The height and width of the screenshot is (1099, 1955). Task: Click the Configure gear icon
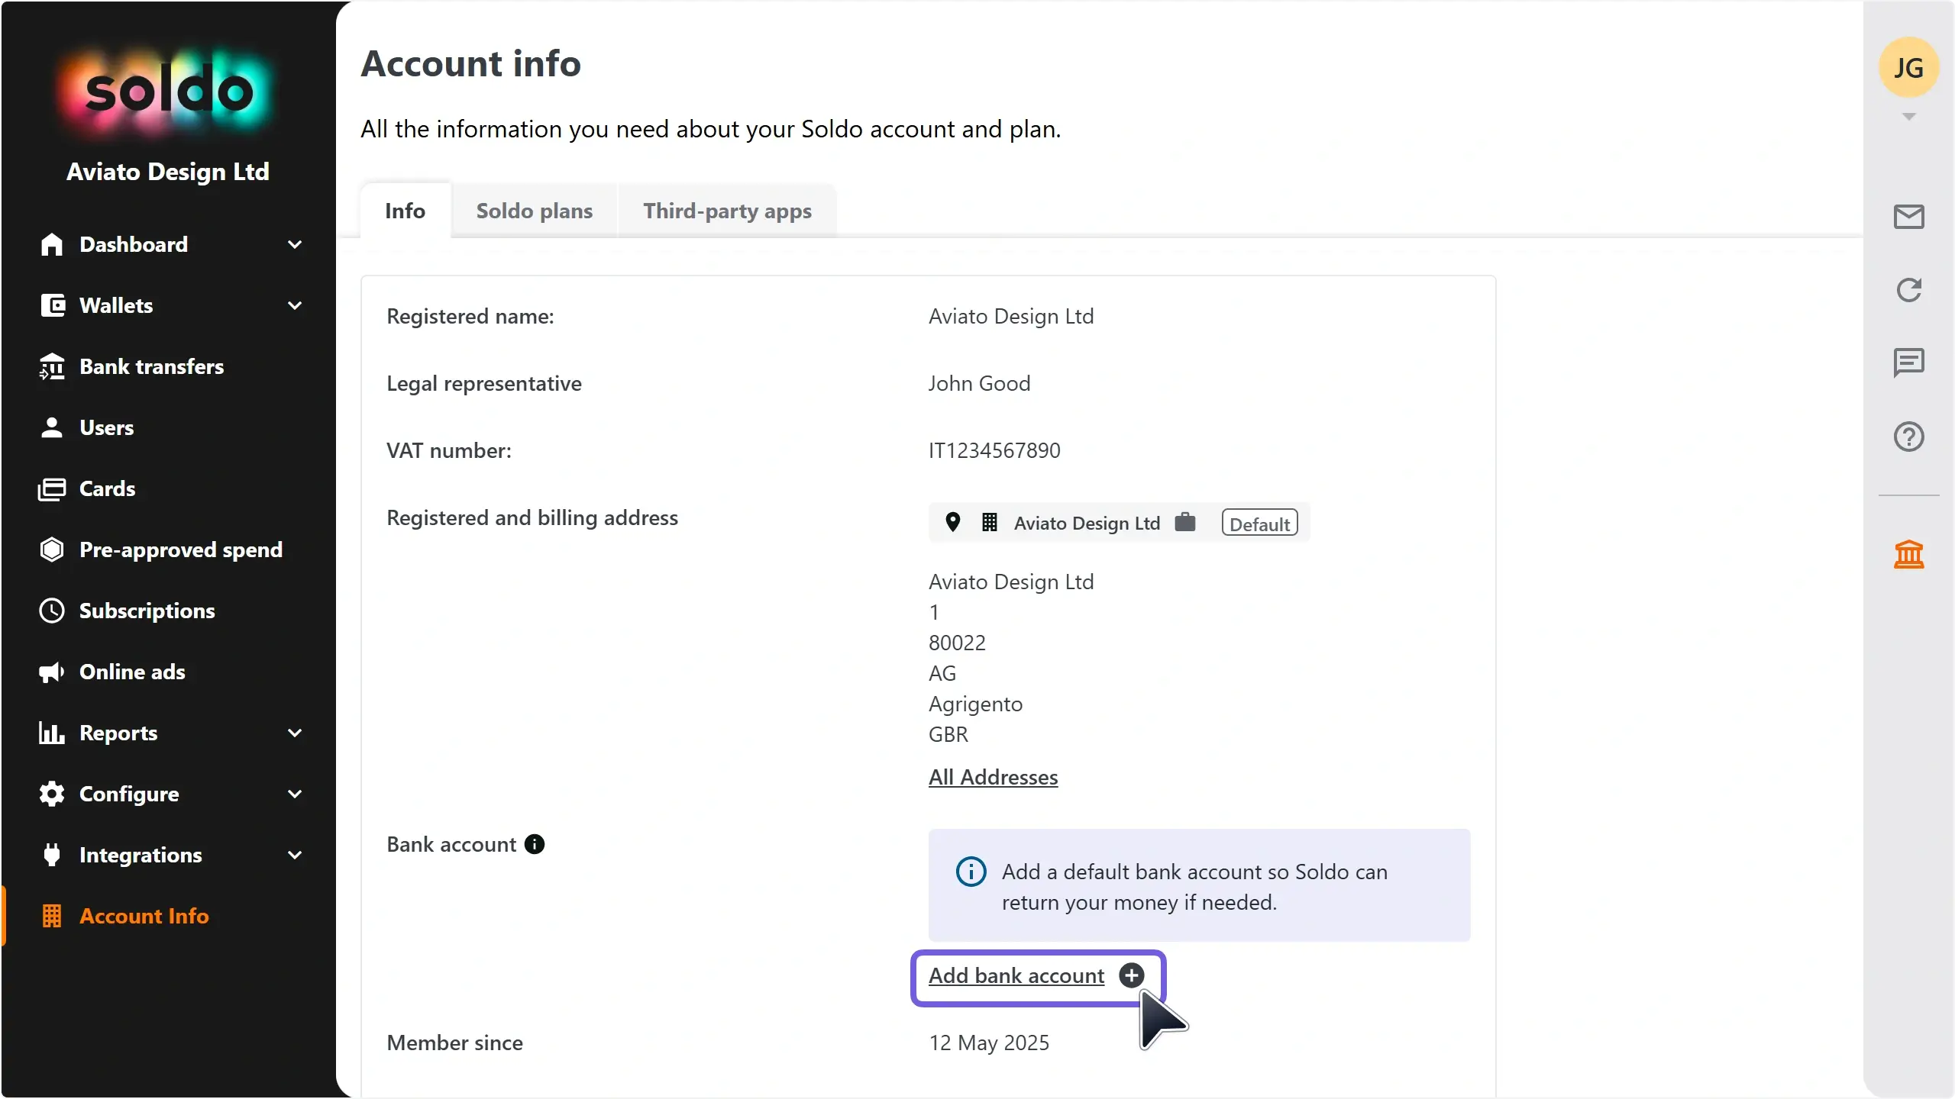52,794
